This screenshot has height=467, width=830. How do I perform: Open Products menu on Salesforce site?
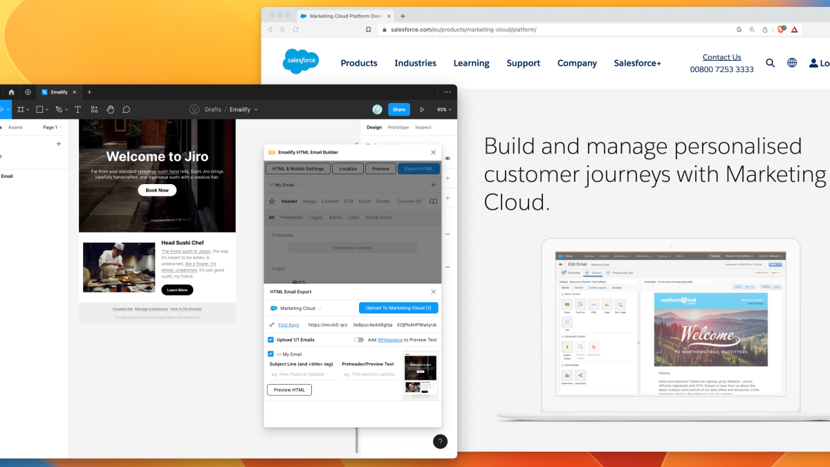(359, 63)
